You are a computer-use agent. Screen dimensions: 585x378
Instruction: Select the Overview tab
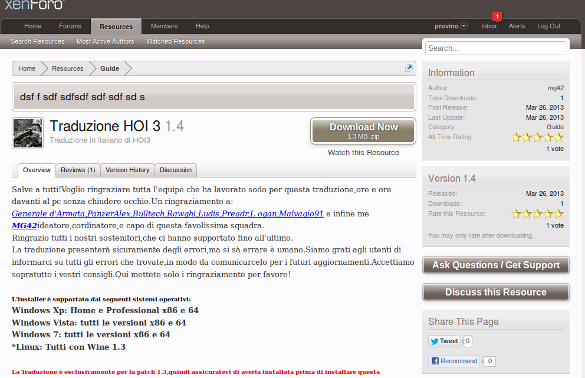pos(37,170)
